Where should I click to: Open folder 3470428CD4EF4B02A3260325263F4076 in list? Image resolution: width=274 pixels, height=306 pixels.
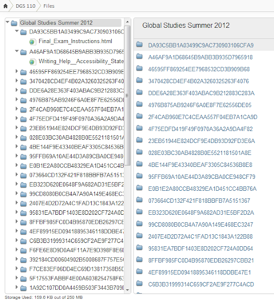[x=199, y=81]
